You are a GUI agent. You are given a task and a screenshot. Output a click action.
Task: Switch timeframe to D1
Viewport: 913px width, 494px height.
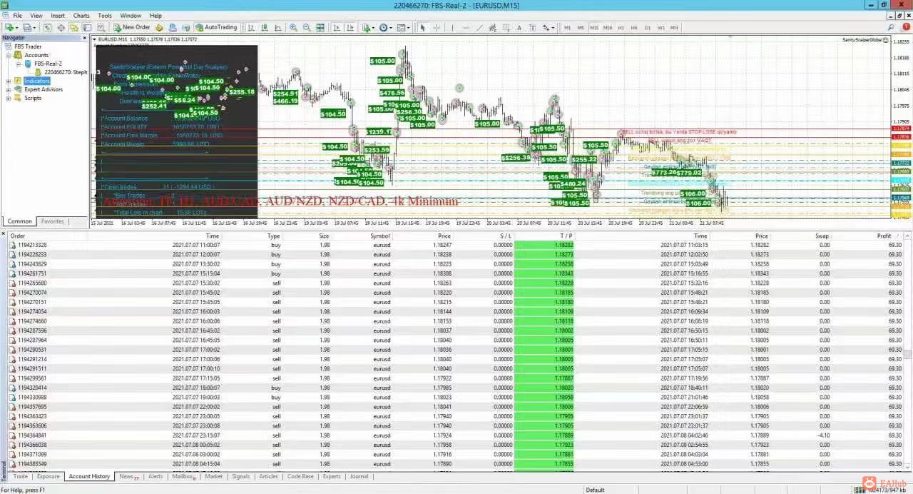(648, 27)
